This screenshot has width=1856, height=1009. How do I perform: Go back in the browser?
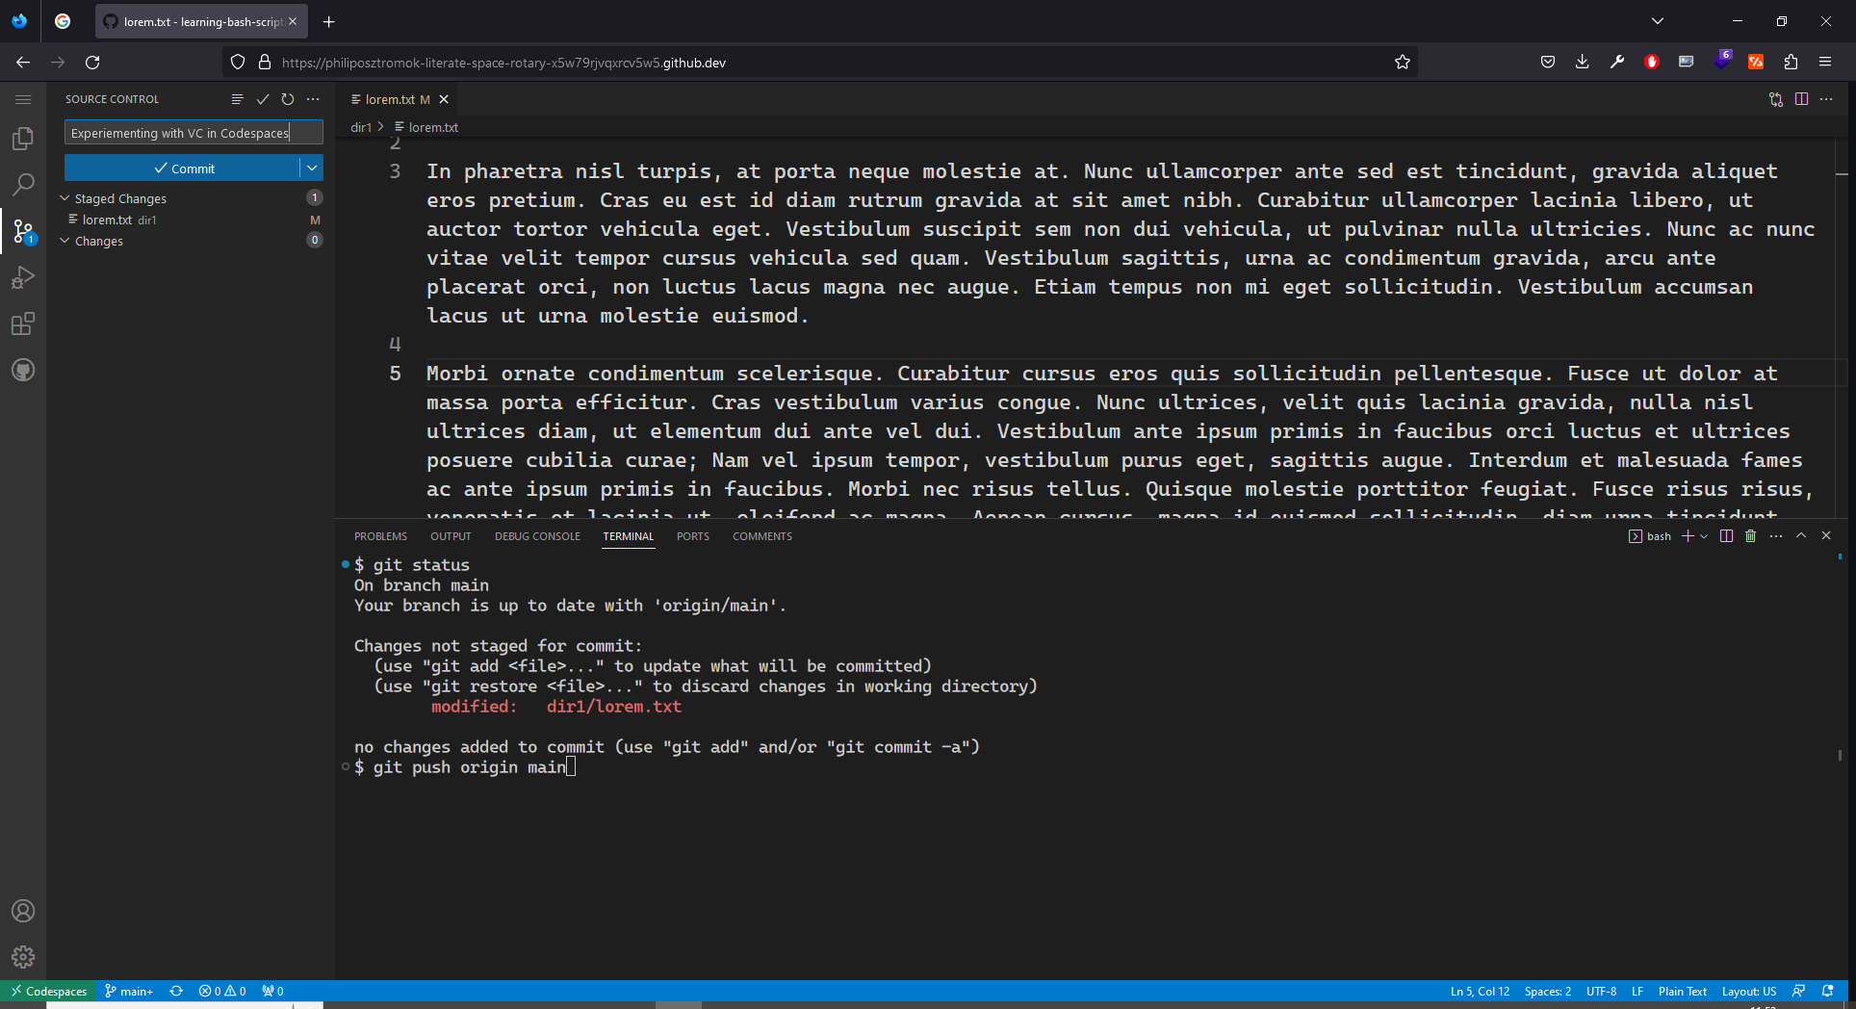point(23,63)
